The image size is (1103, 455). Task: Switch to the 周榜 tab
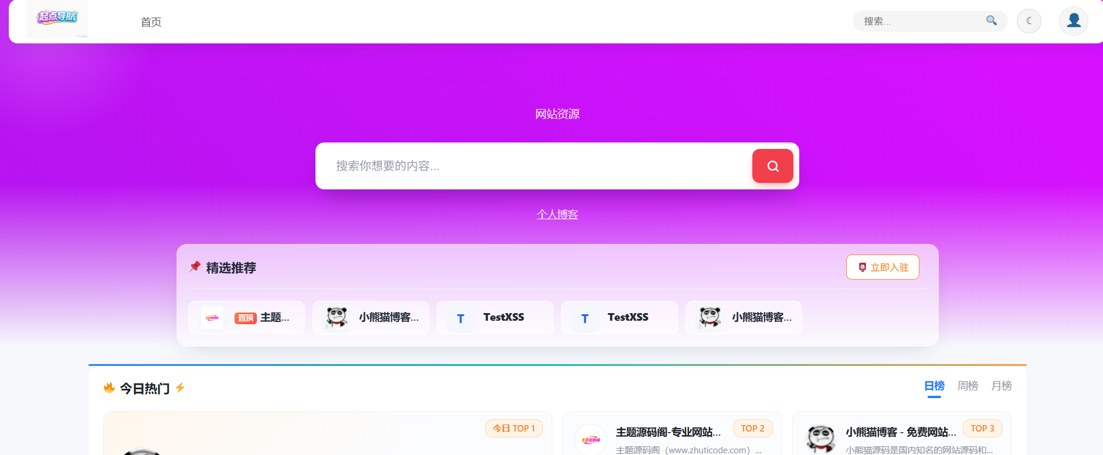click(x=968, y=386)
